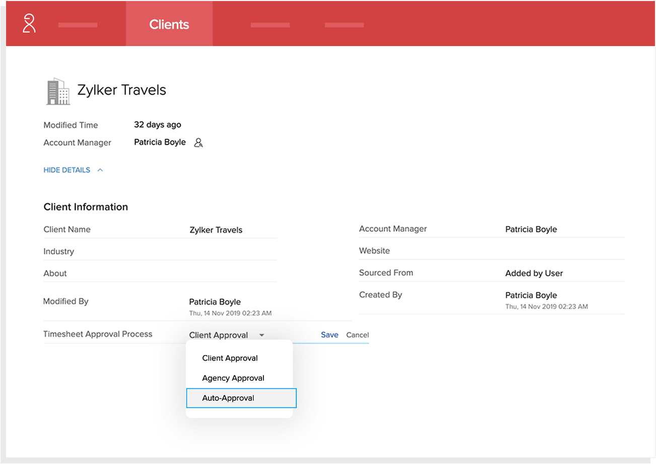Save the timesheet approval setting

[330, 335]
